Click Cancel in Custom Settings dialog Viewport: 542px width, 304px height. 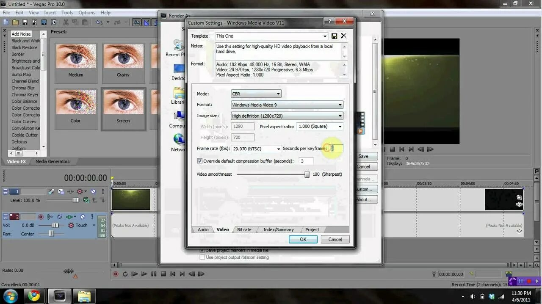tap(335, 239)
